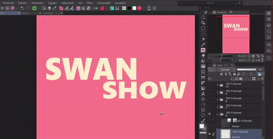Screen dimensions: 273x139
Task: Collapse layer folder 6
Action: click(x=217, y=114)
